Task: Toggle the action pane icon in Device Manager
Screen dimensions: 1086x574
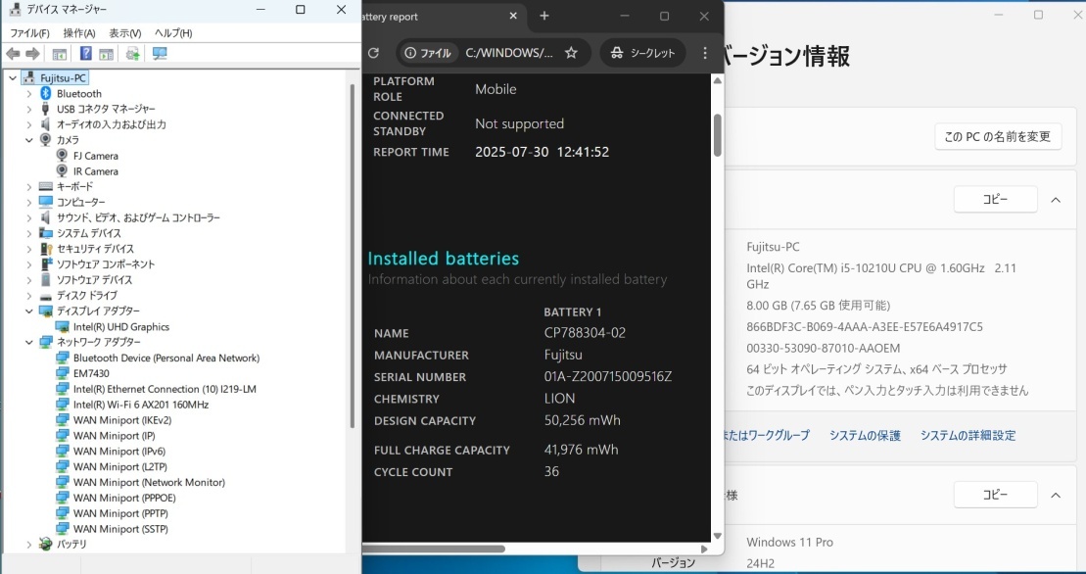Action: point(106,54)
